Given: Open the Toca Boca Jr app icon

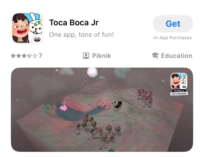Looking at the screenshot, I should 27,28.
